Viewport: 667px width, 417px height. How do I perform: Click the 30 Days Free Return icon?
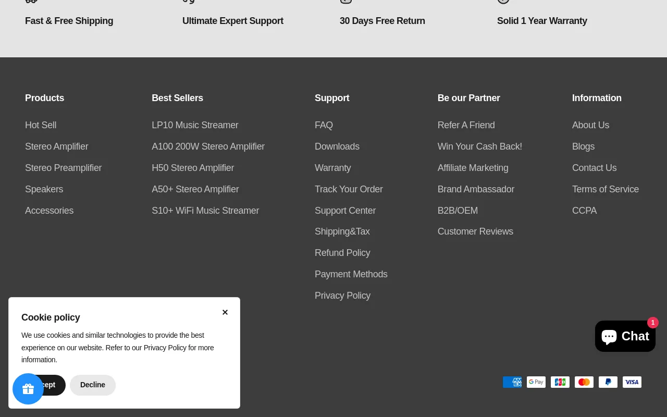[x=345, y=2]
